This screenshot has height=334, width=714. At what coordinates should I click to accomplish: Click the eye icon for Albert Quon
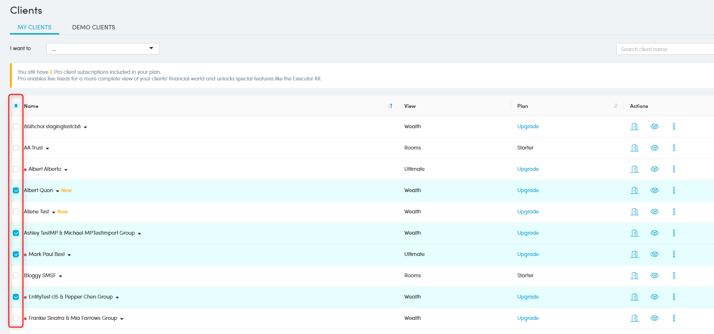click(x=654, y=191)
